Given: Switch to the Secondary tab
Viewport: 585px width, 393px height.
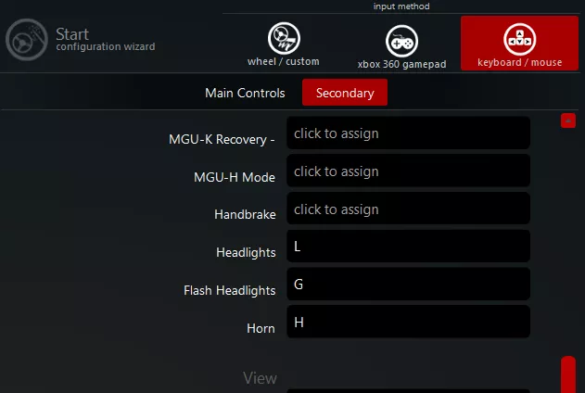Looking at the screenshot, I should [345, 93].
